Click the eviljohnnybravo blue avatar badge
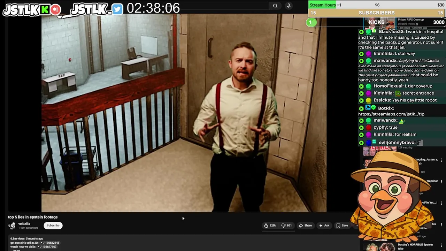 coord(369,143)
